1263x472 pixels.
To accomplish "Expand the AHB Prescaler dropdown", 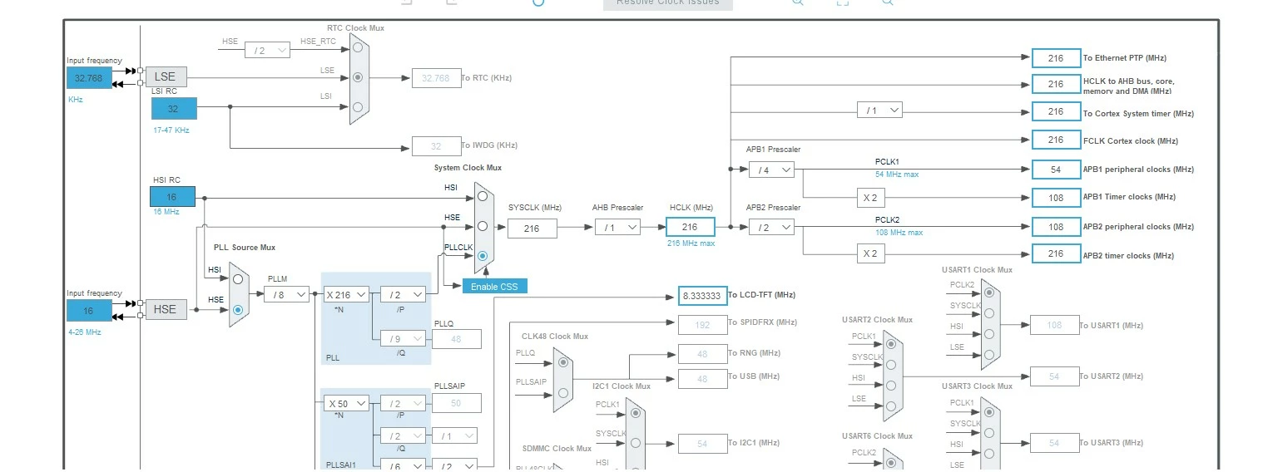I will coord(617,227).
